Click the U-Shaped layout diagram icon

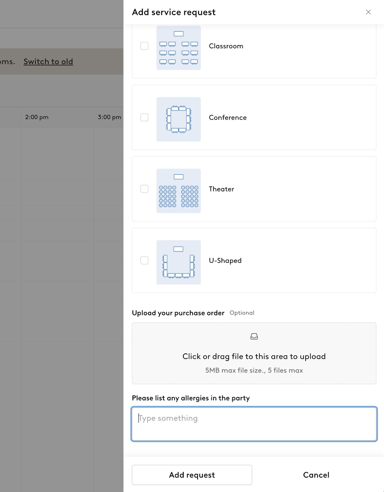(178, 262)
